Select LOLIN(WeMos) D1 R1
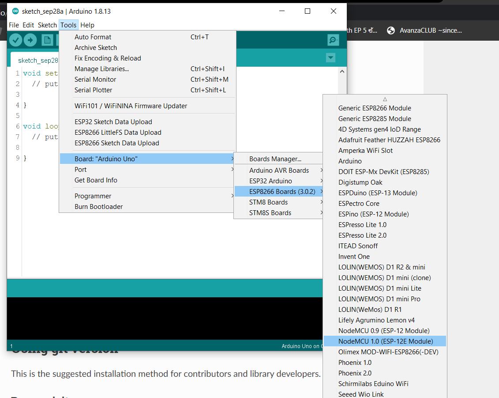499x398 pixels. [x=385, y=309]
